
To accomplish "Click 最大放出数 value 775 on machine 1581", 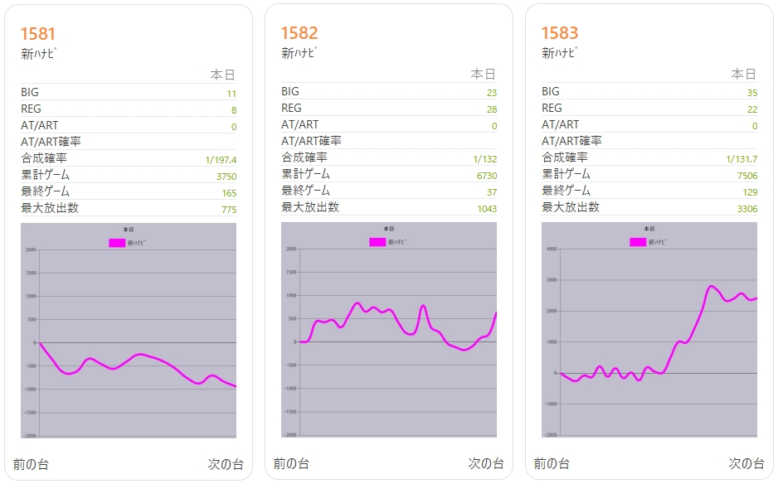I will pyautogui.click(x=229, y=210).
